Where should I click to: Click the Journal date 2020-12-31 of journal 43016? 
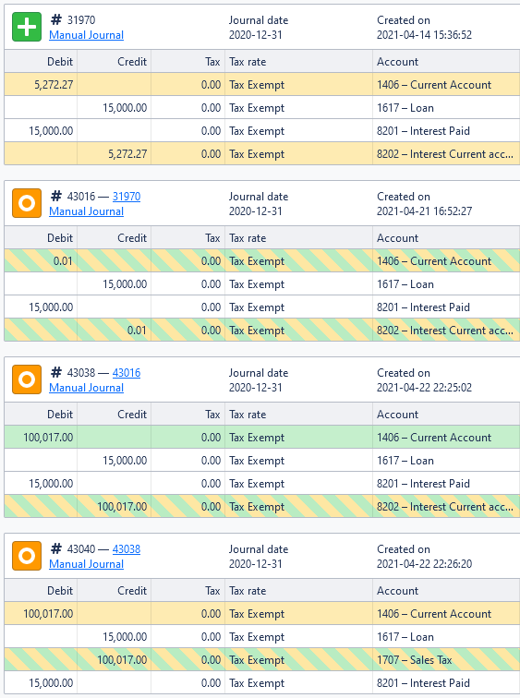click(256, 211)
